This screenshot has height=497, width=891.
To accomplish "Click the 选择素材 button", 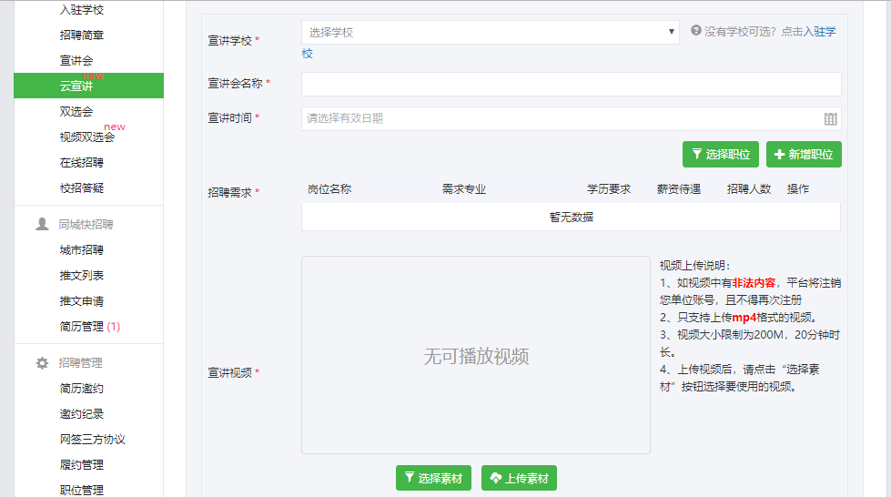I will point(433,478).
